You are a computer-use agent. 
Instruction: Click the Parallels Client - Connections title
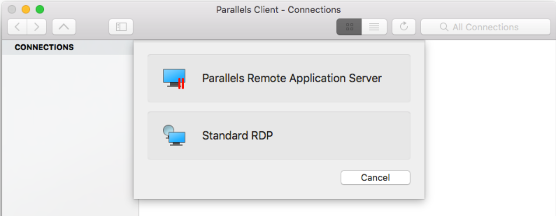pos(278,9)
